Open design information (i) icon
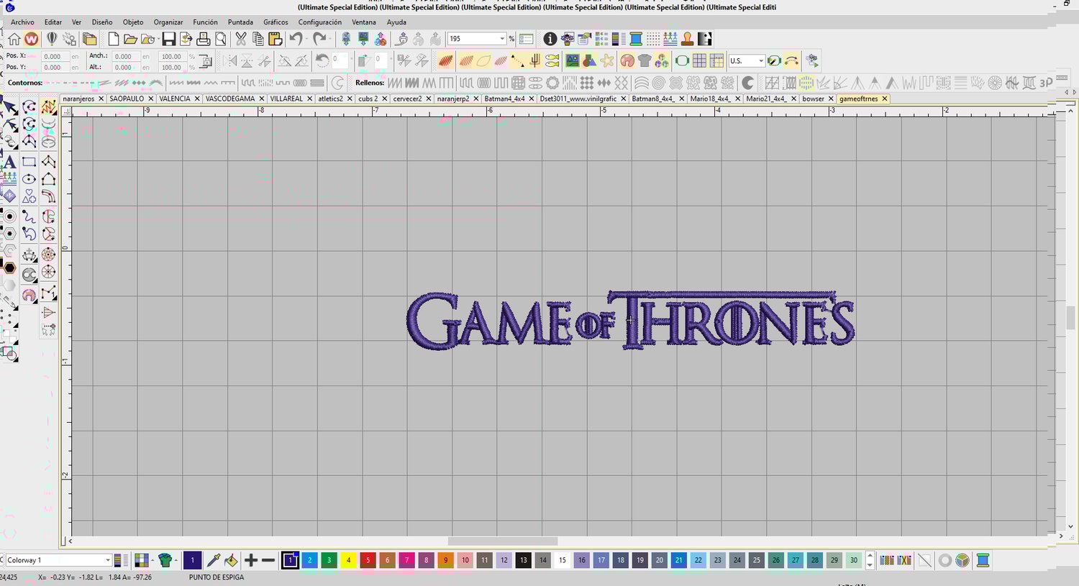The width and height of the screenshot is (1079, 586). (550, 39)
